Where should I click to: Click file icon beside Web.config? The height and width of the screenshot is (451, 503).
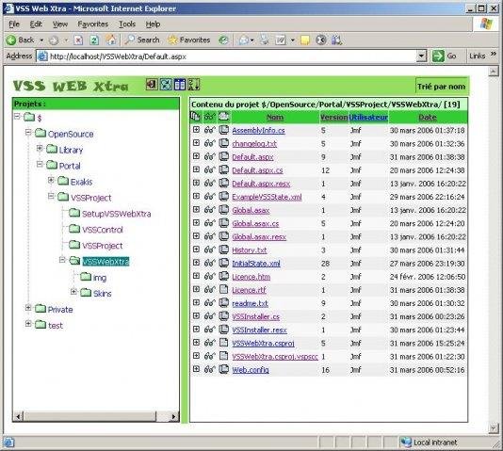click(223, 369)
